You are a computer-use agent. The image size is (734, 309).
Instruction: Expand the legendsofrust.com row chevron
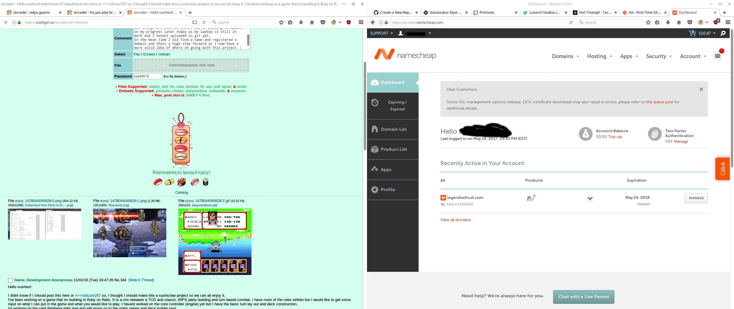590,198
